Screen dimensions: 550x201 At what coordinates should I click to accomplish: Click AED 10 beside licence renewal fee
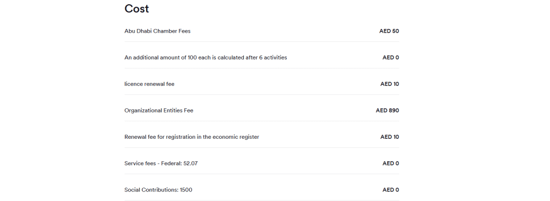pyautogui.click(x=390, y=84)
